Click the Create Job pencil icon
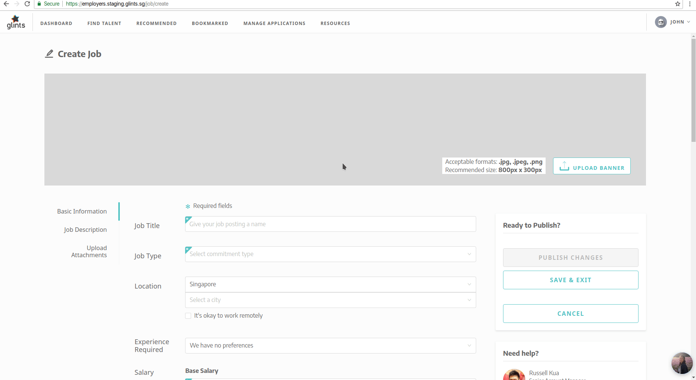The width and height of the screenshot is (696, 380). (x=49, y=54)
